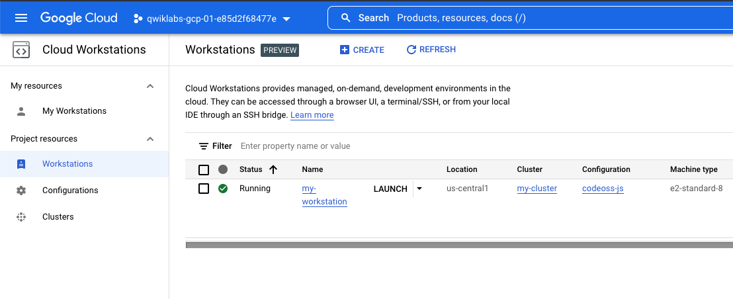Expand the dropdown arrow next to LAUNCH
The image size is (733, 299).
click(x=419, y=189)
